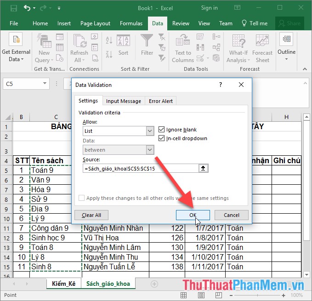This screenshot has height=301, width=312.
Task: Expand the formula bar
Action: coord(305,83)
